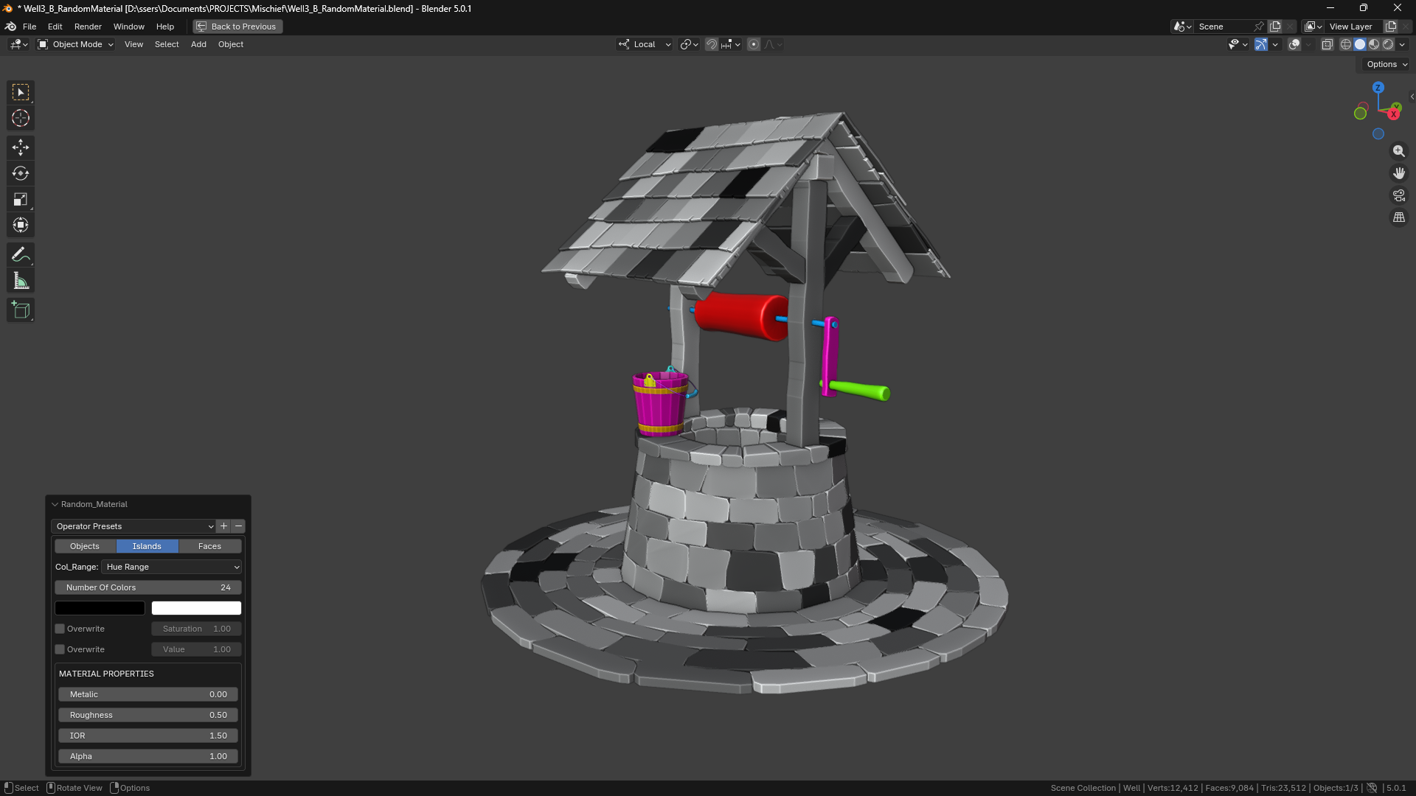Select the Add Cube tool
This screenshot has width=1416, height=796.
(21, 310)
